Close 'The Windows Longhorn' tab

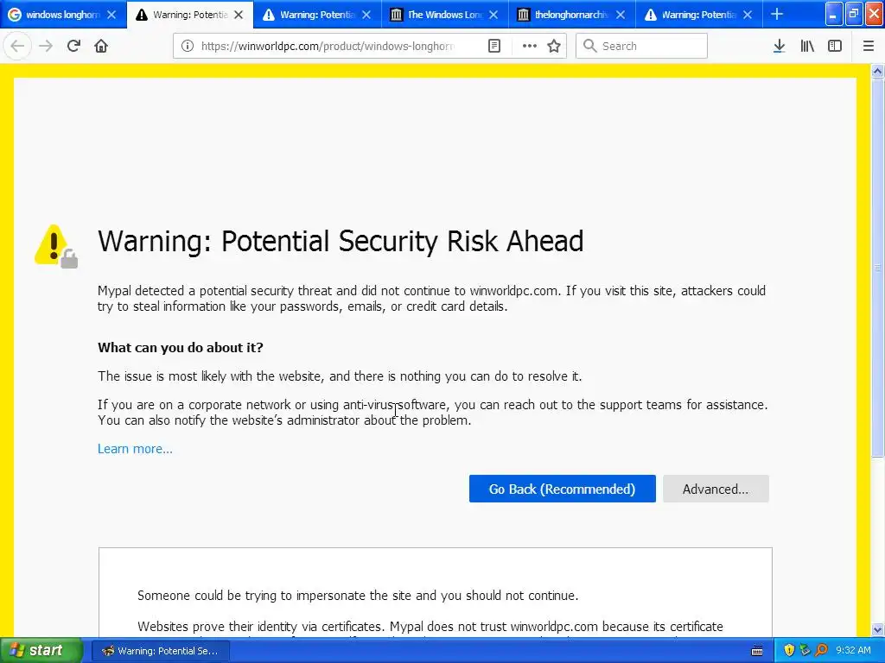click(x=493, y=15)
